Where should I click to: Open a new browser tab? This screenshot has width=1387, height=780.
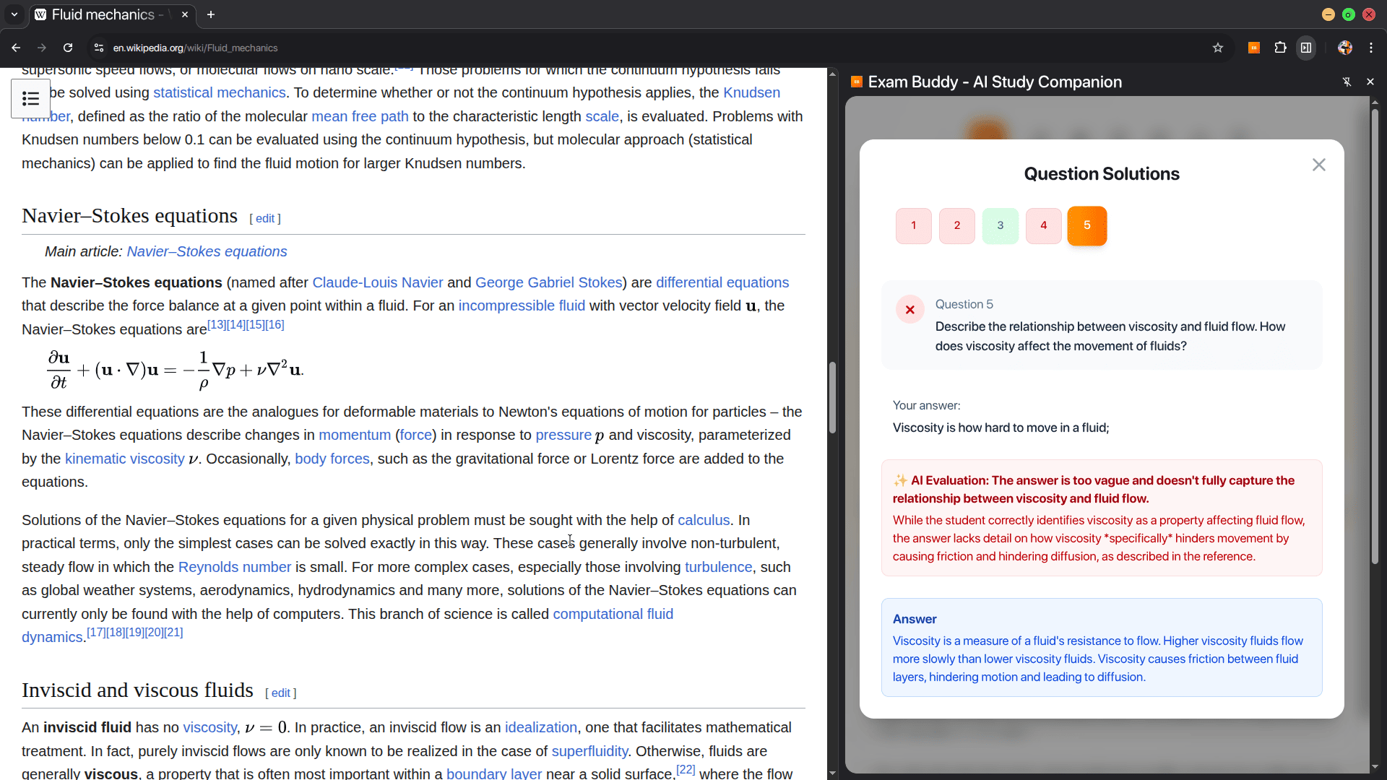pos(211,14)
